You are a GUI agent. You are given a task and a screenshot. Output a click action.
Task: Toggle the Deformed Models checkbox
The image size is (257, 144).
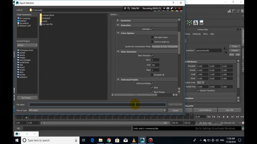coord(152,84)
